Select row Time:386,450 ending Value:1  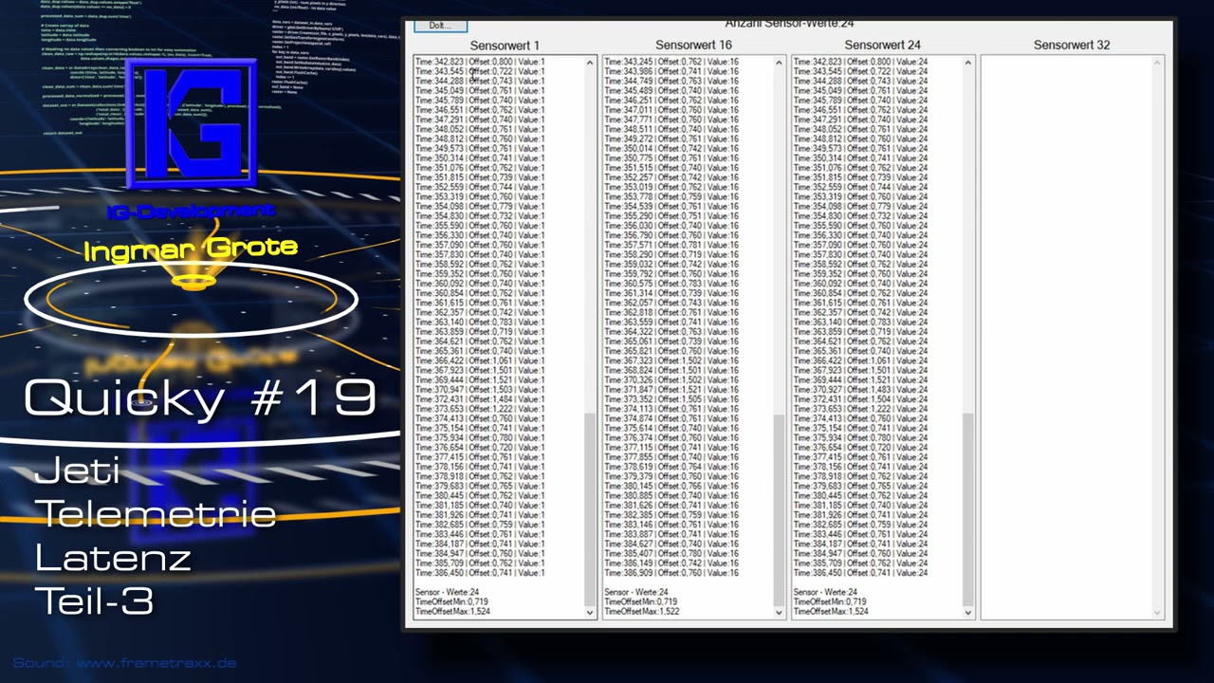[x=480, y=573]
